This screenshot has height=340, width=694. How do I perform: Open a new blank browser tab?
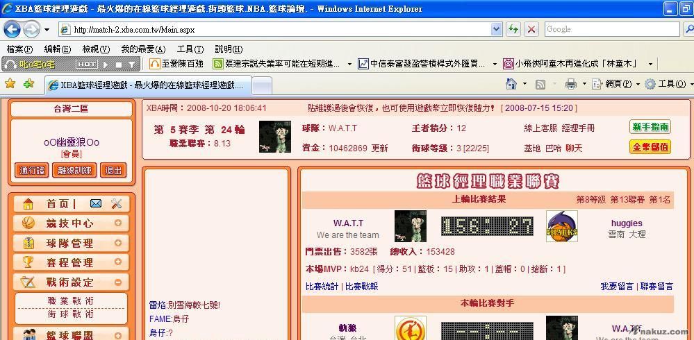coord(262,86)
